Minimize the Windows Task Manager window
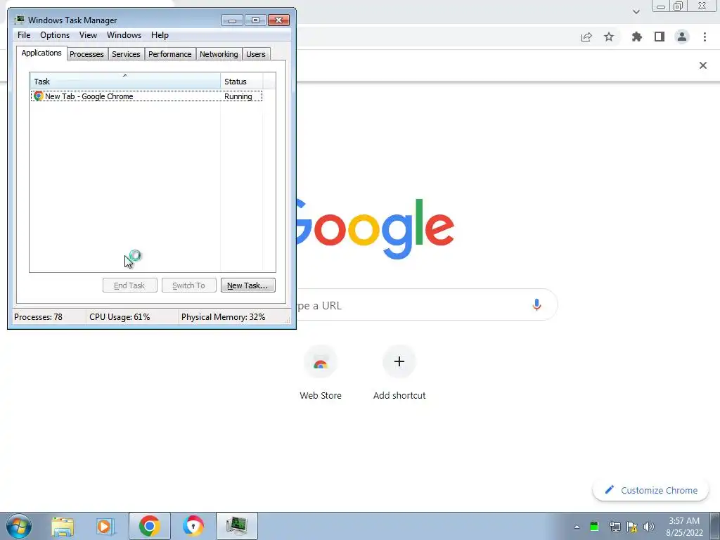Image resolution: width=720 pixels, height=540 pixels. pyautogui.click(x=232, y=20)
